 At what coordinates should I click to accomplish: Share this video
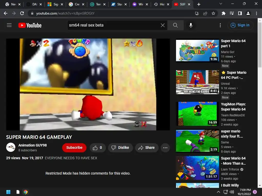coord(147,148)
